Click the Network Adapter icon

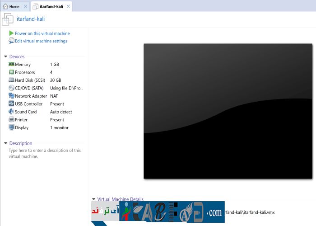11,96
